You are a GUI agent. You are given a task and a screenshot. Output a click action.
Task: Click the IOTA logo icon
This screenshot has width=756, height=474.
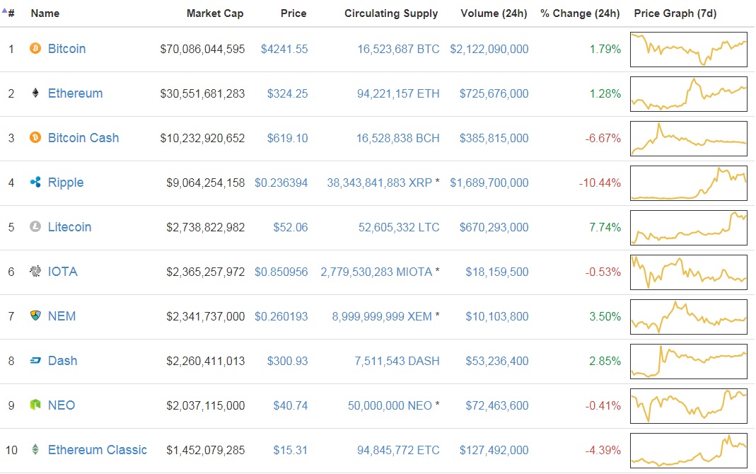[x=35, y=271]
